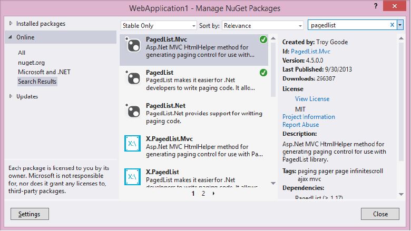This screenshot has width=411, height=231.
Task: Open the help question mark button
Action: coord(376,6)
